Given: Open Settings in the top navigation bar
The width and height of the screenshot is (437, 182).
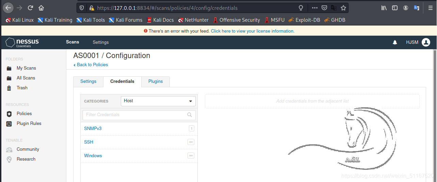Looking at the screenshot, I should (x=101, y=42).
